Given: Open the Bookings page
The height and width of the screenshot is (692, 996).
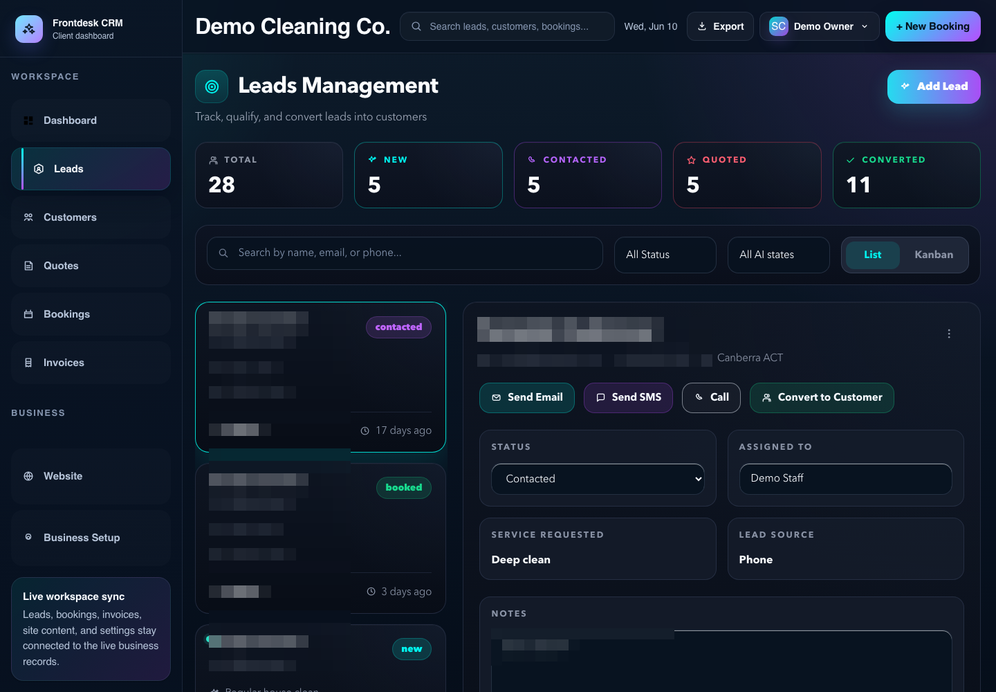Looking at the screenshot, I should point(91,314).
